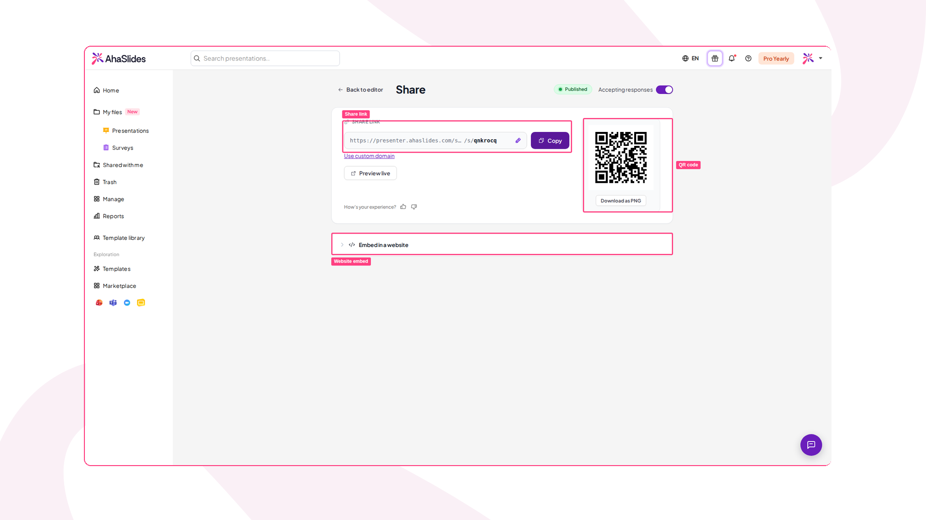Download QR code as PNG

(x=621, y=201)
